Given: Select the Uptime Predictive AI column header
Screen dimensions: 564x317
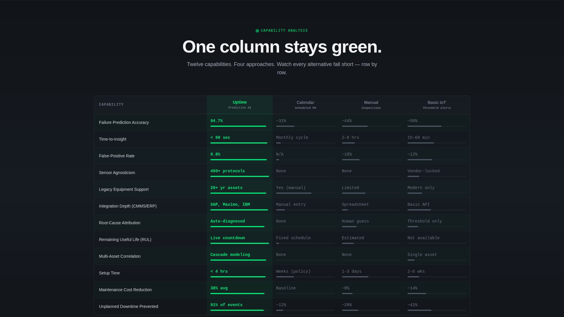Looking at the screenshot, I should coord(239,104).
